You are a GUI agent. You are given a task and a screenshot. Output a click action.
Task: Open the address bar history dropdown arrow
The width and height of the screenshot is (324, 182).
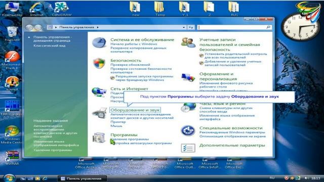click(x=184, y=27)
